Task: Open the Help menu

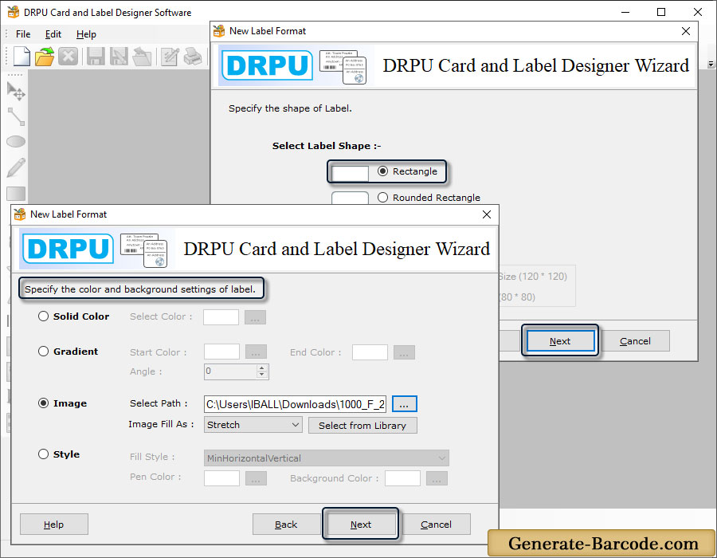Action: click(86, 34)
